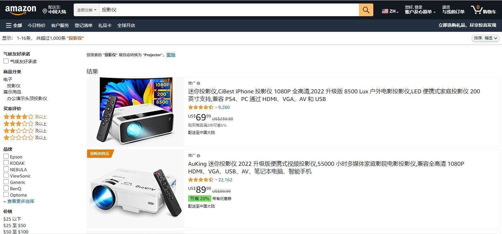This screenshot has height=234, width=502.
Task: Go to 礼品卡 in the navigation bar
Action: click(105, 25)
